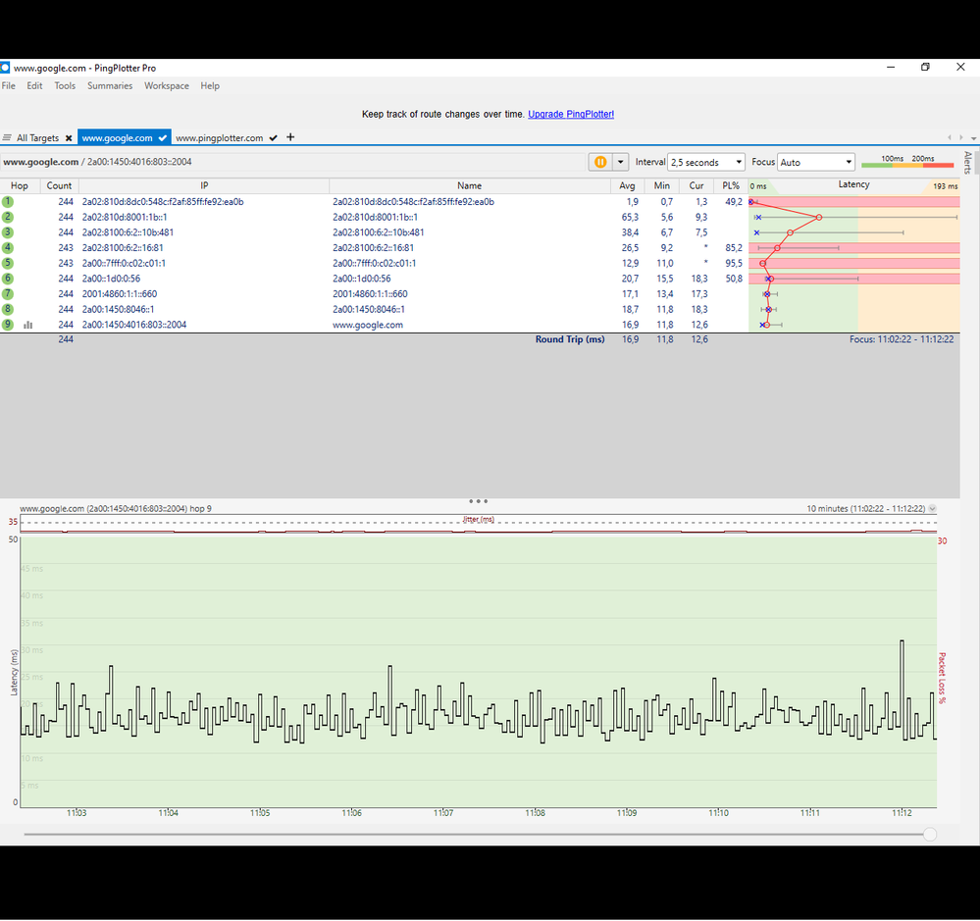Image resolution: width=980 pixels, height=921 pixels.
Task: Expand the Interval 2,5 seconds dropdown
Action: [x=705, y=162]
